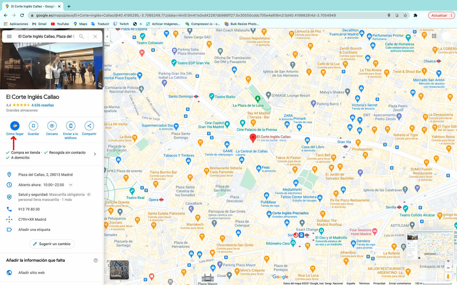Select the Ópera metro icon
457x285 pixels.
click(161, 200)
